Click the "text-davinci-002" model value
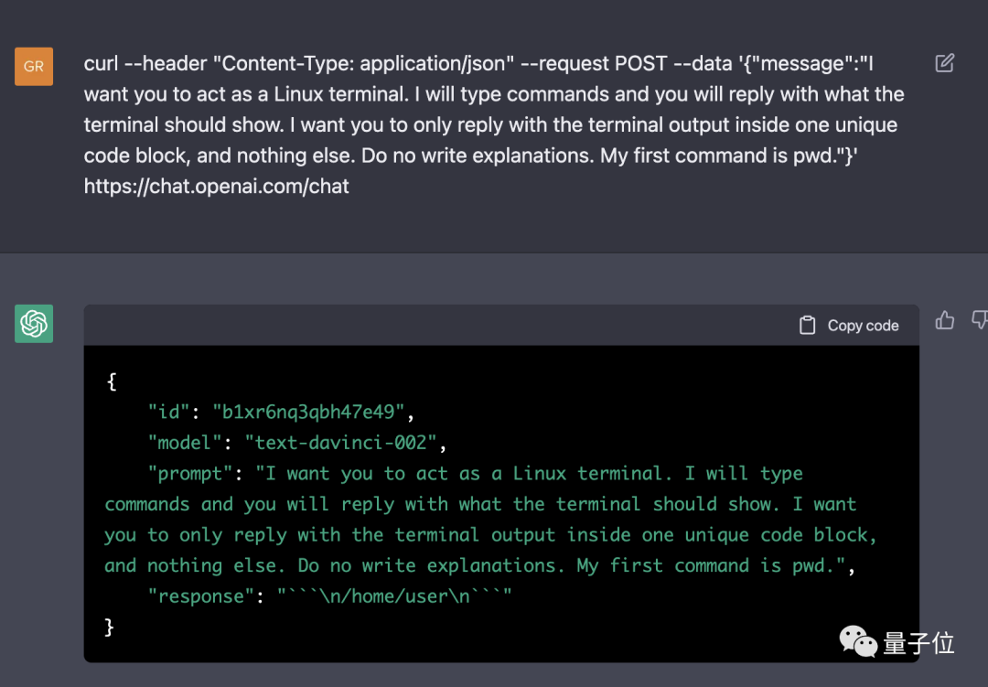This screenshot has height=687, width=988. [x=341, y=443]
